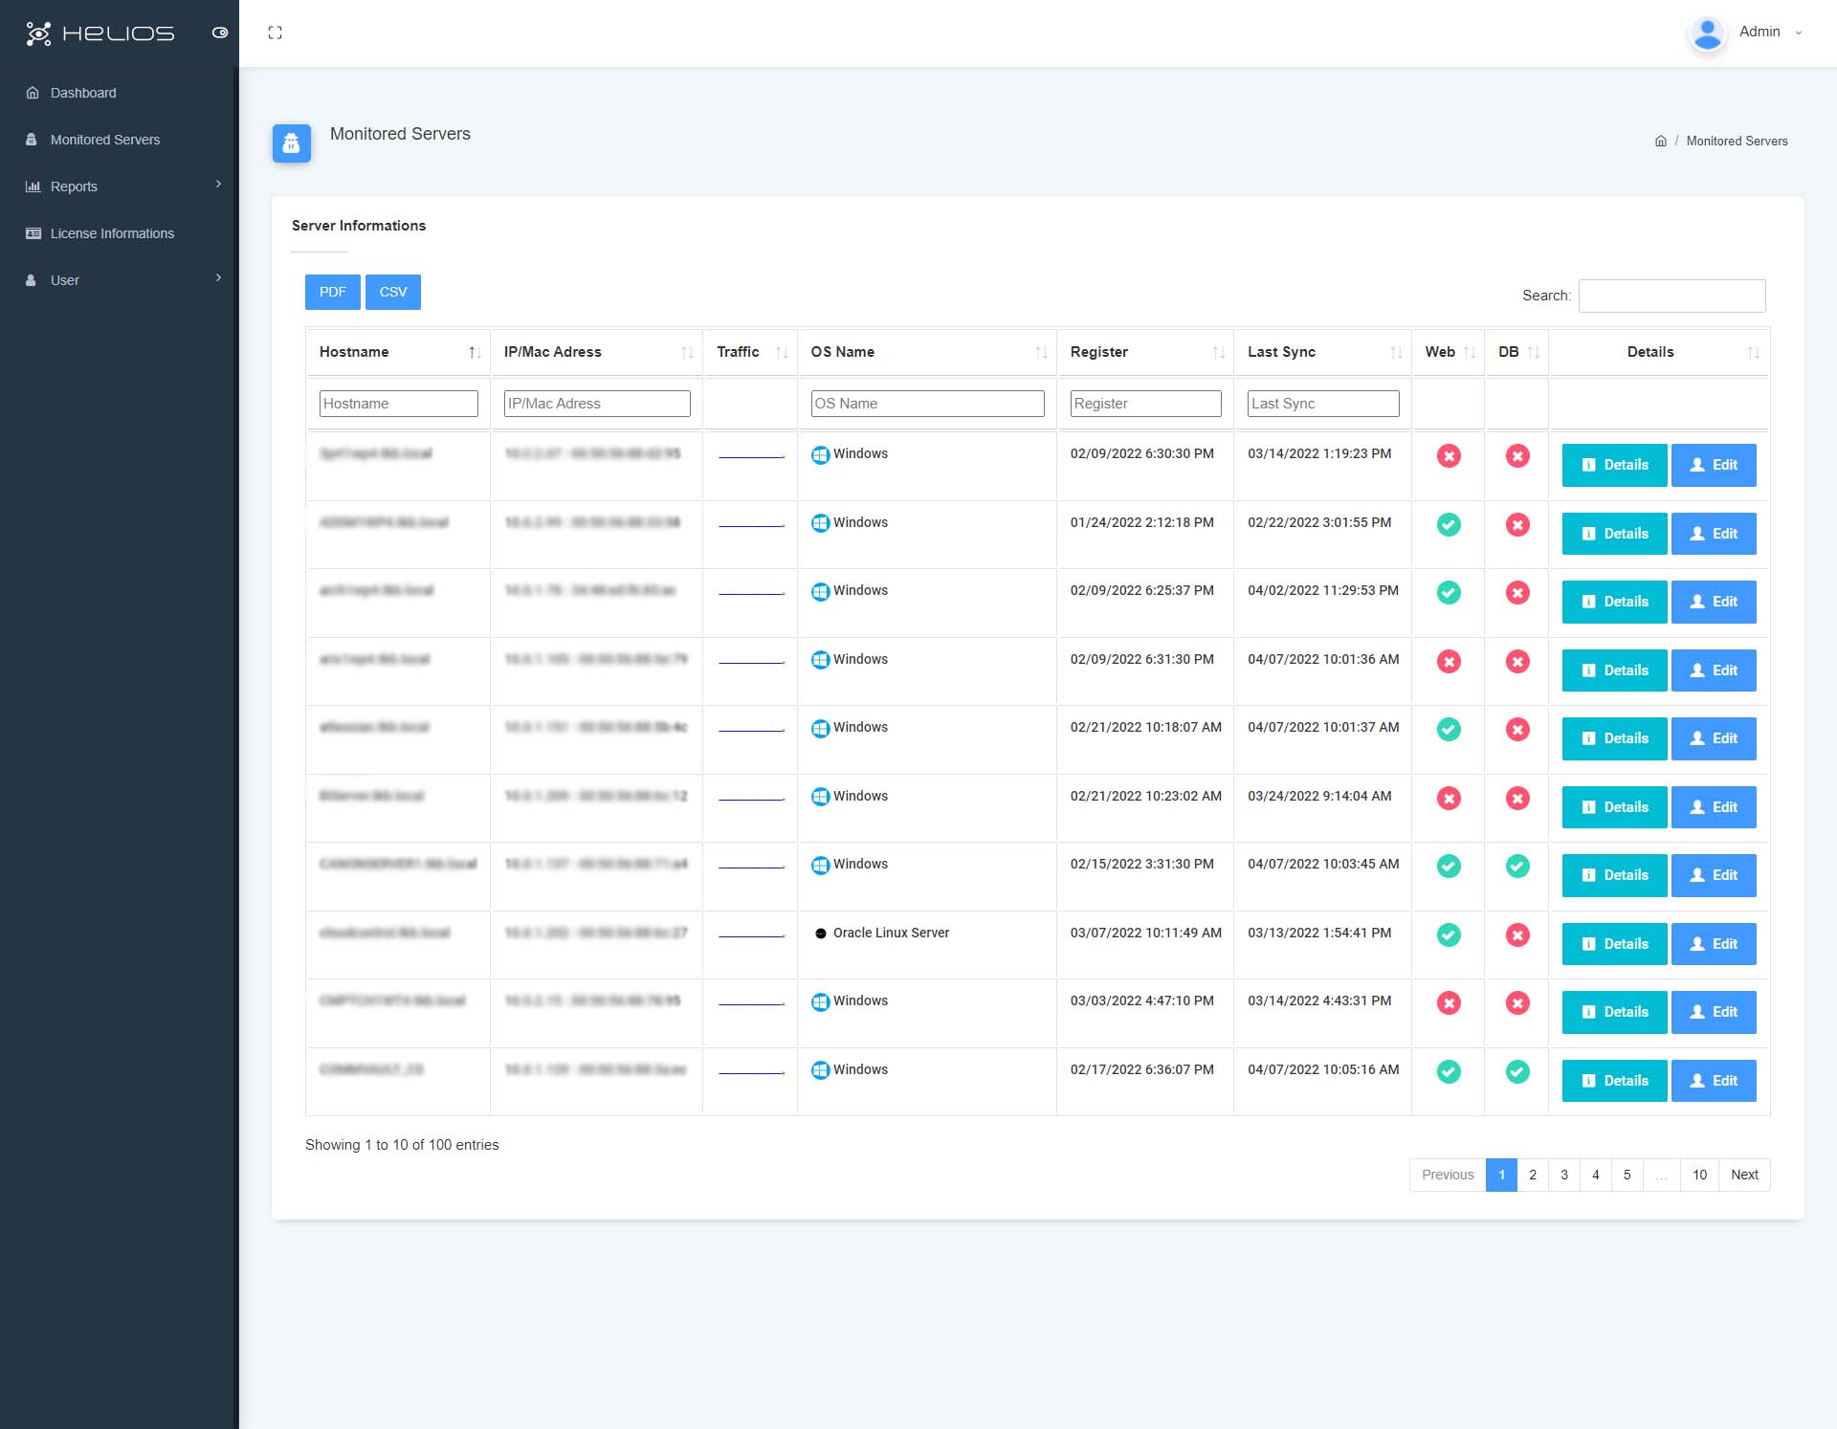Viewport: 1837px width, 1429px height.
Task: Toggle the red DB status in first row
Action: pos(1517,456)
